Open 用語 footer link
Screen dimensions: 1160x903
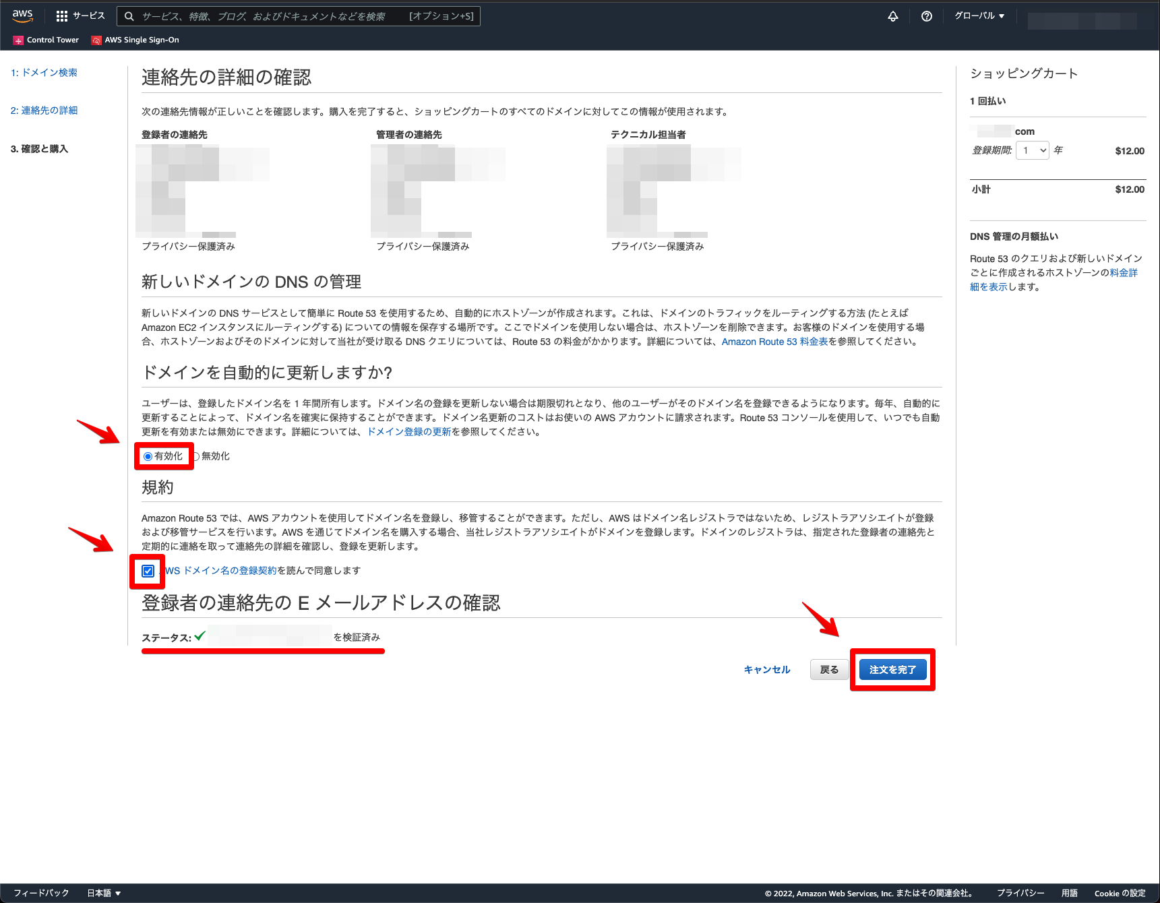coord(1070,893)
